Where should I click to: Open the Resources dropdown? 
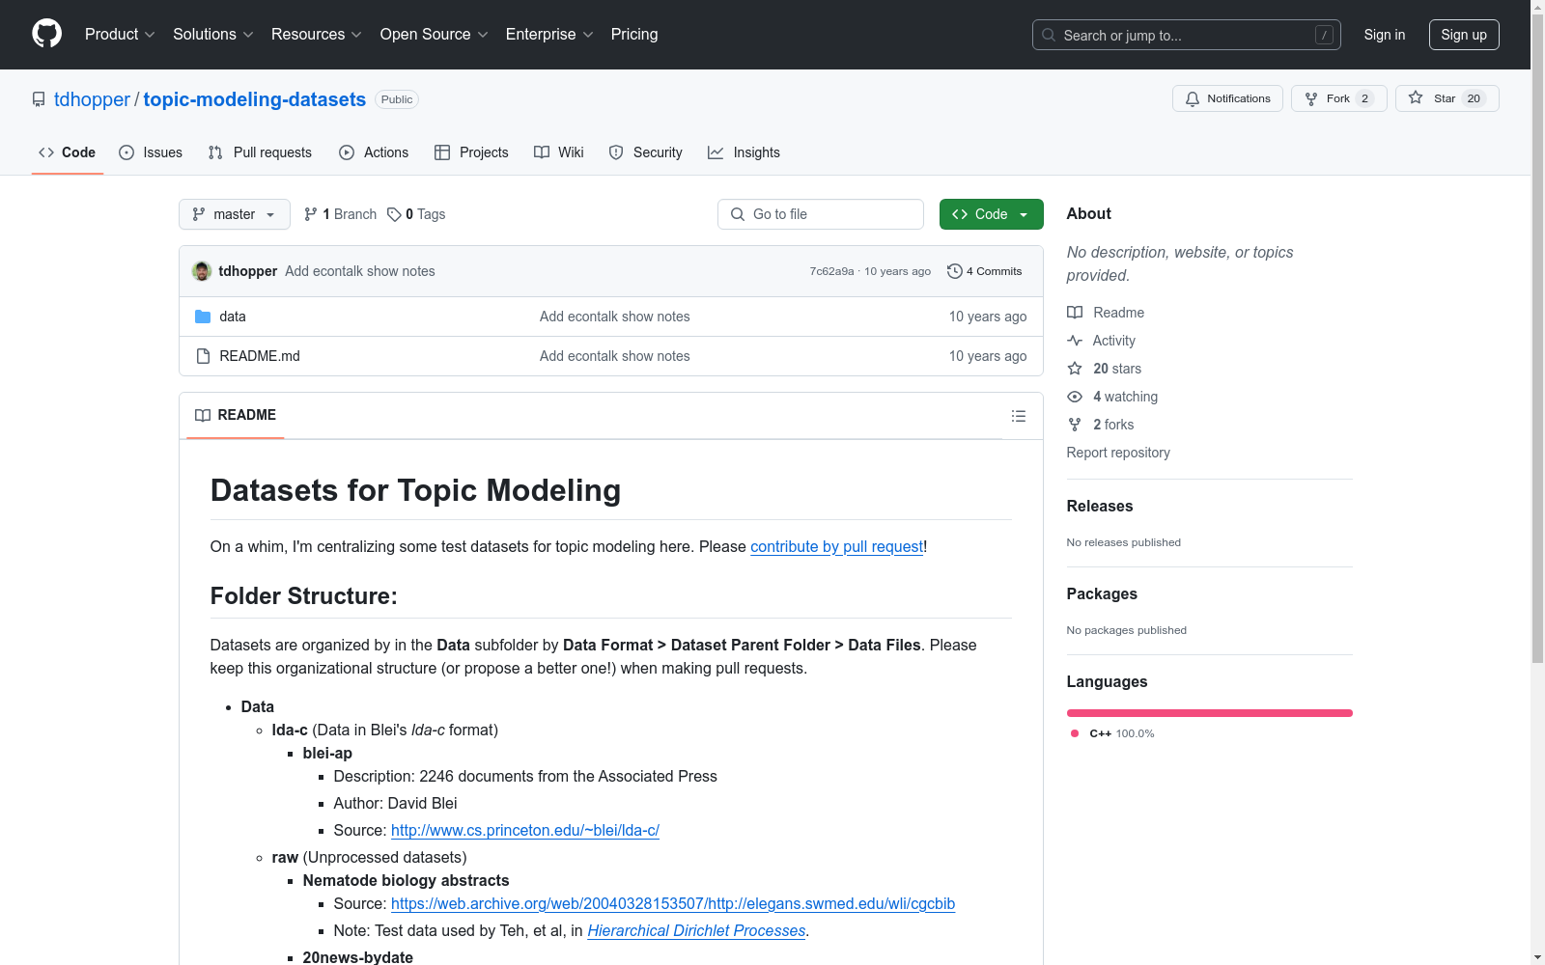pyautogui.click(x=317, y=35)
